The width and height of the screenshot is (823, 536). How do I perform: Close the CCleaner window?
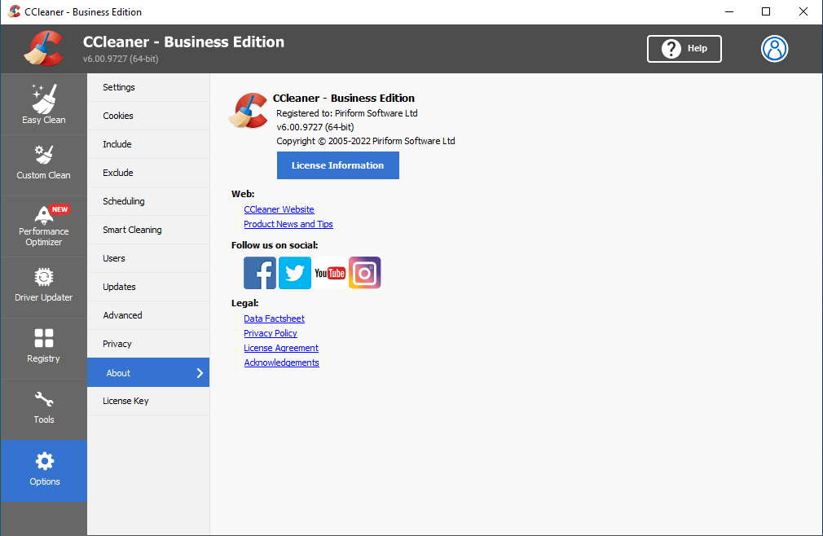(803, 11)
